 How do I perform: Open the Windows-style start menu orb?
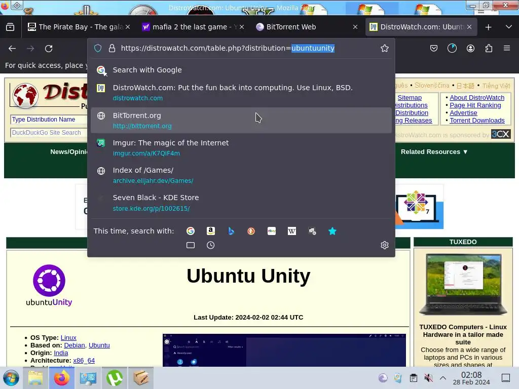pyautogui.click(x=11, y=378)
